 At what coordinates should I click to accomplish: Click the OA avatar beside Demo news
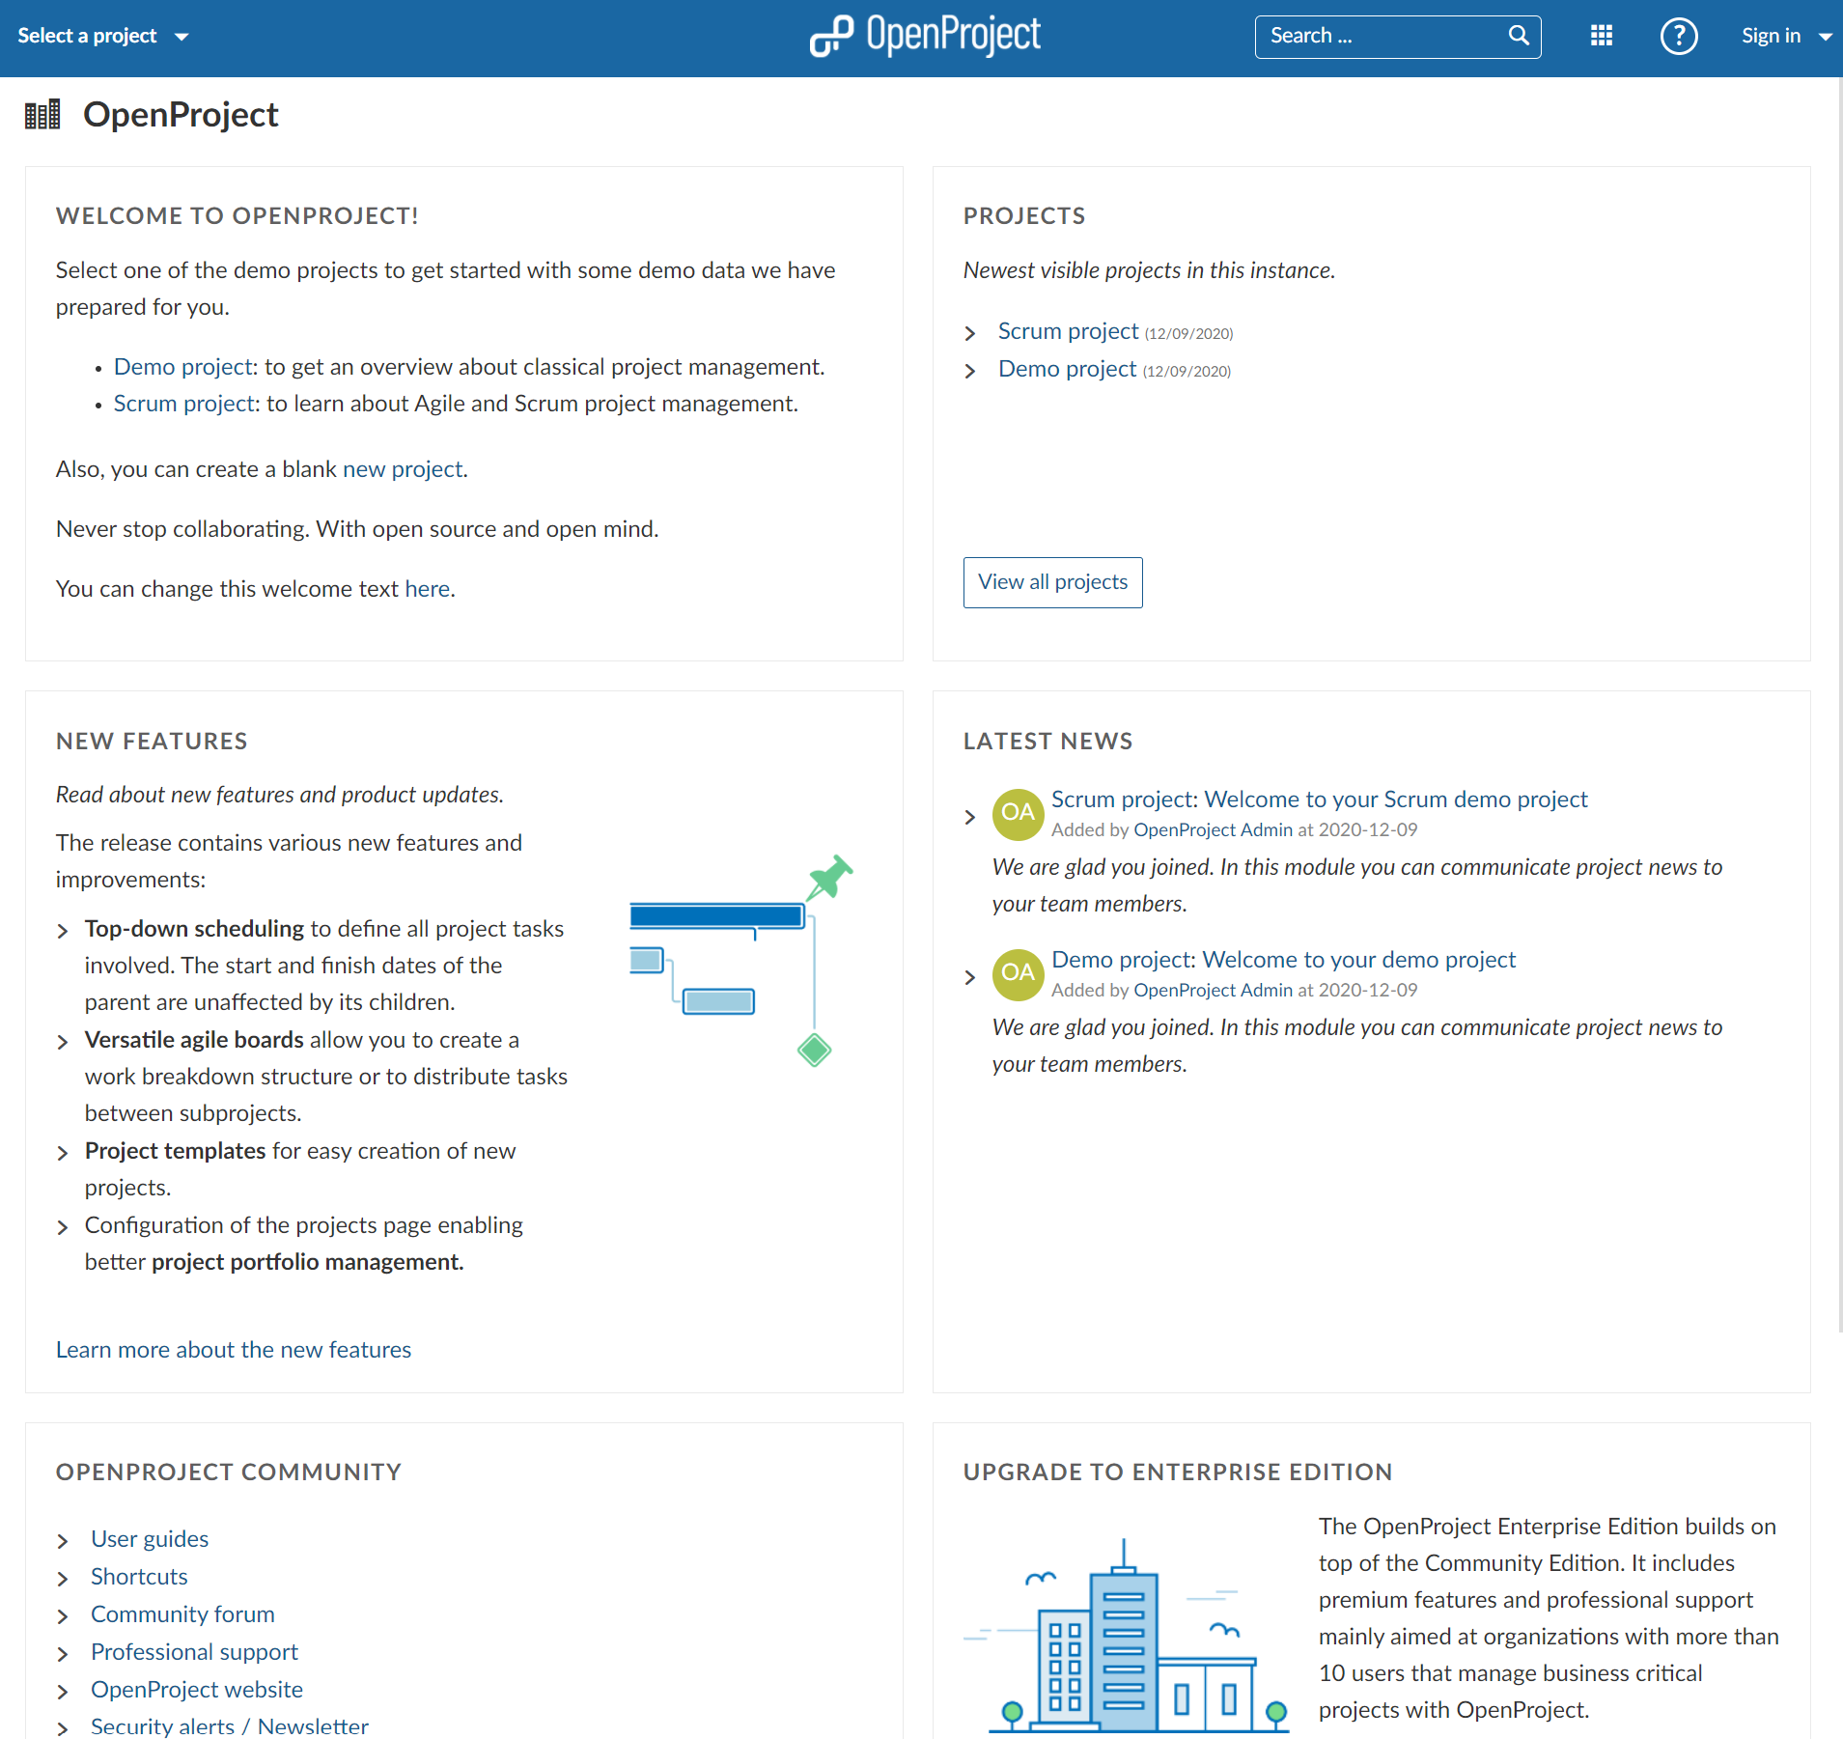click(x=1018, y=973)
